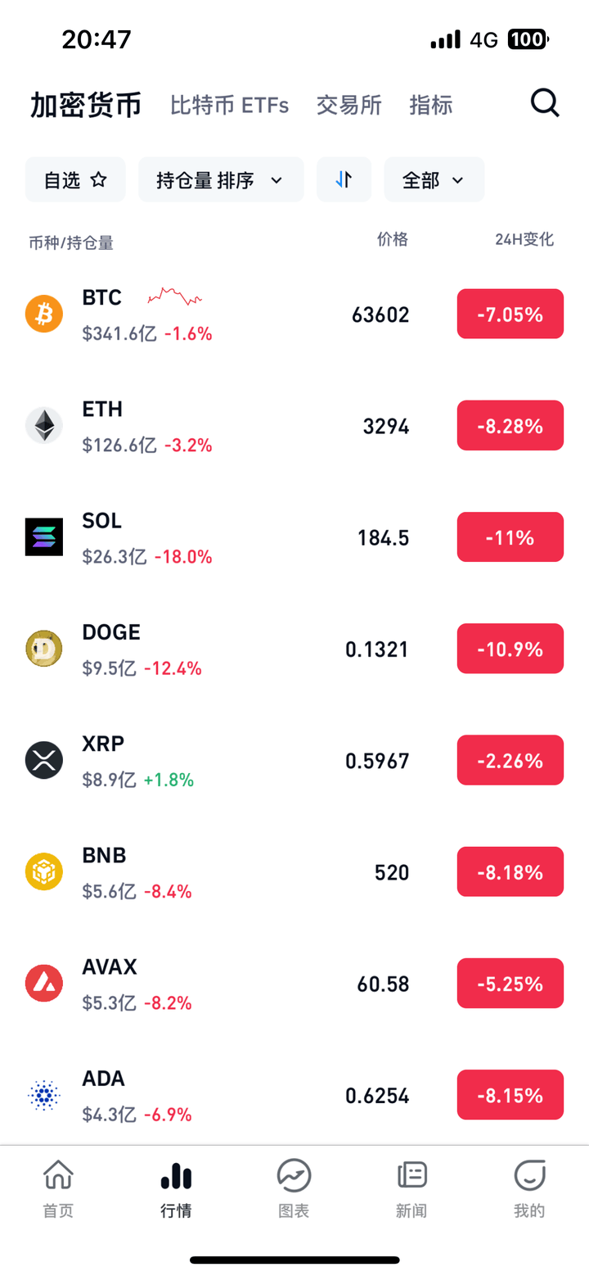Go to 首页 home in bottom bar
The width and height of the screenshot is (589, 1276).
tap(59, 1188)
